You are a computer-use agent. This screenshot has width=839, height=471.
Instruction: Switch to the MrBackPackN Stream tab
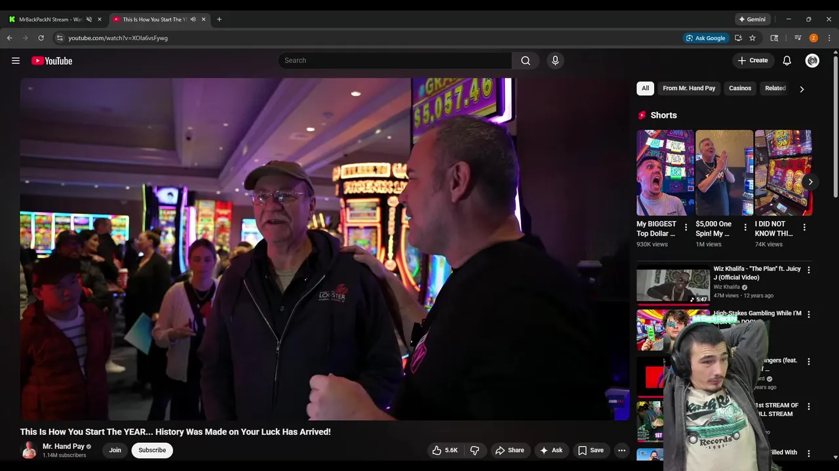(51, 19)
